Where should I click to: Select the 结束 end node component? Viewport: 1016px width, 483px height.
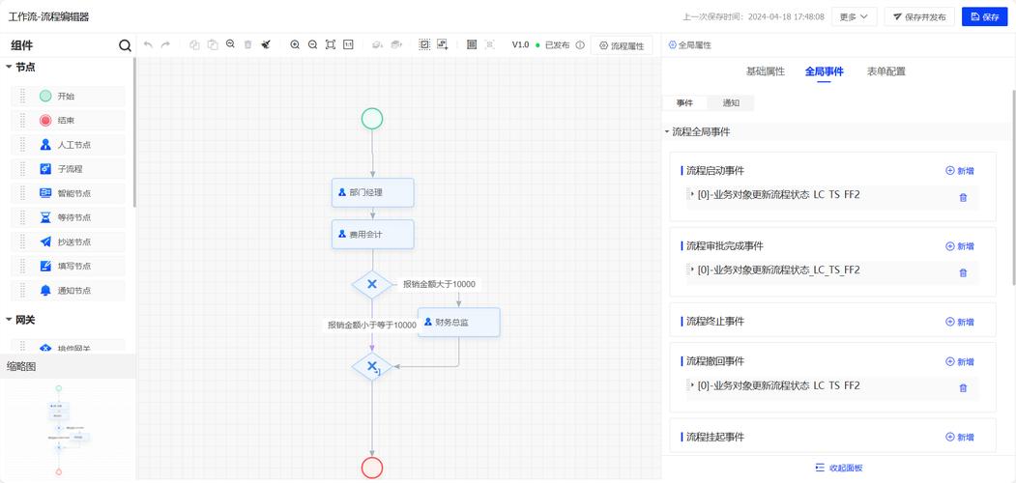(x=68, y=121)
